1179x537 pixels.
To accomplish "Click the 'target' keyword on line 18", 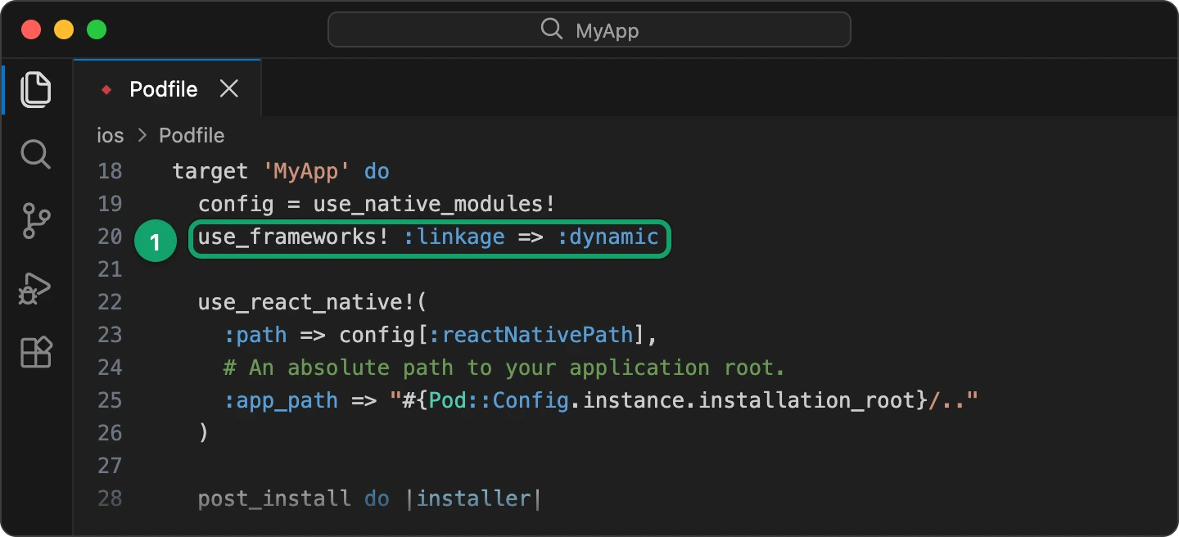I will click(x=210, y=171).
